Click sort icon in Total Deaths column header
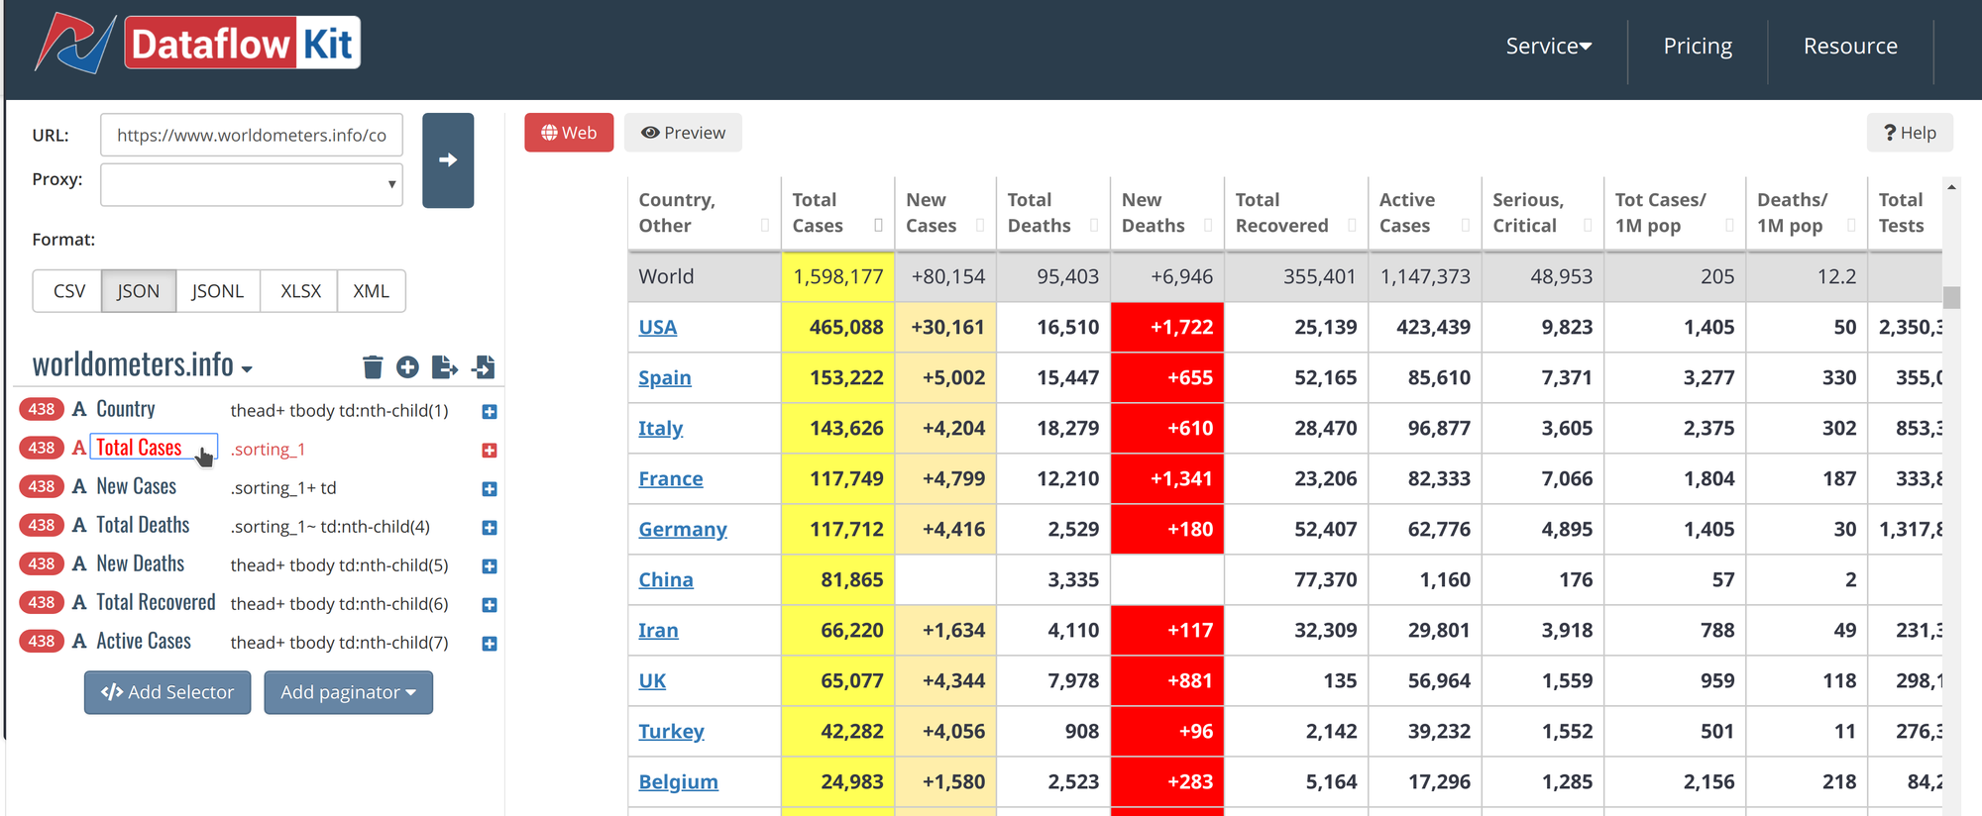 click(1094, 226)
